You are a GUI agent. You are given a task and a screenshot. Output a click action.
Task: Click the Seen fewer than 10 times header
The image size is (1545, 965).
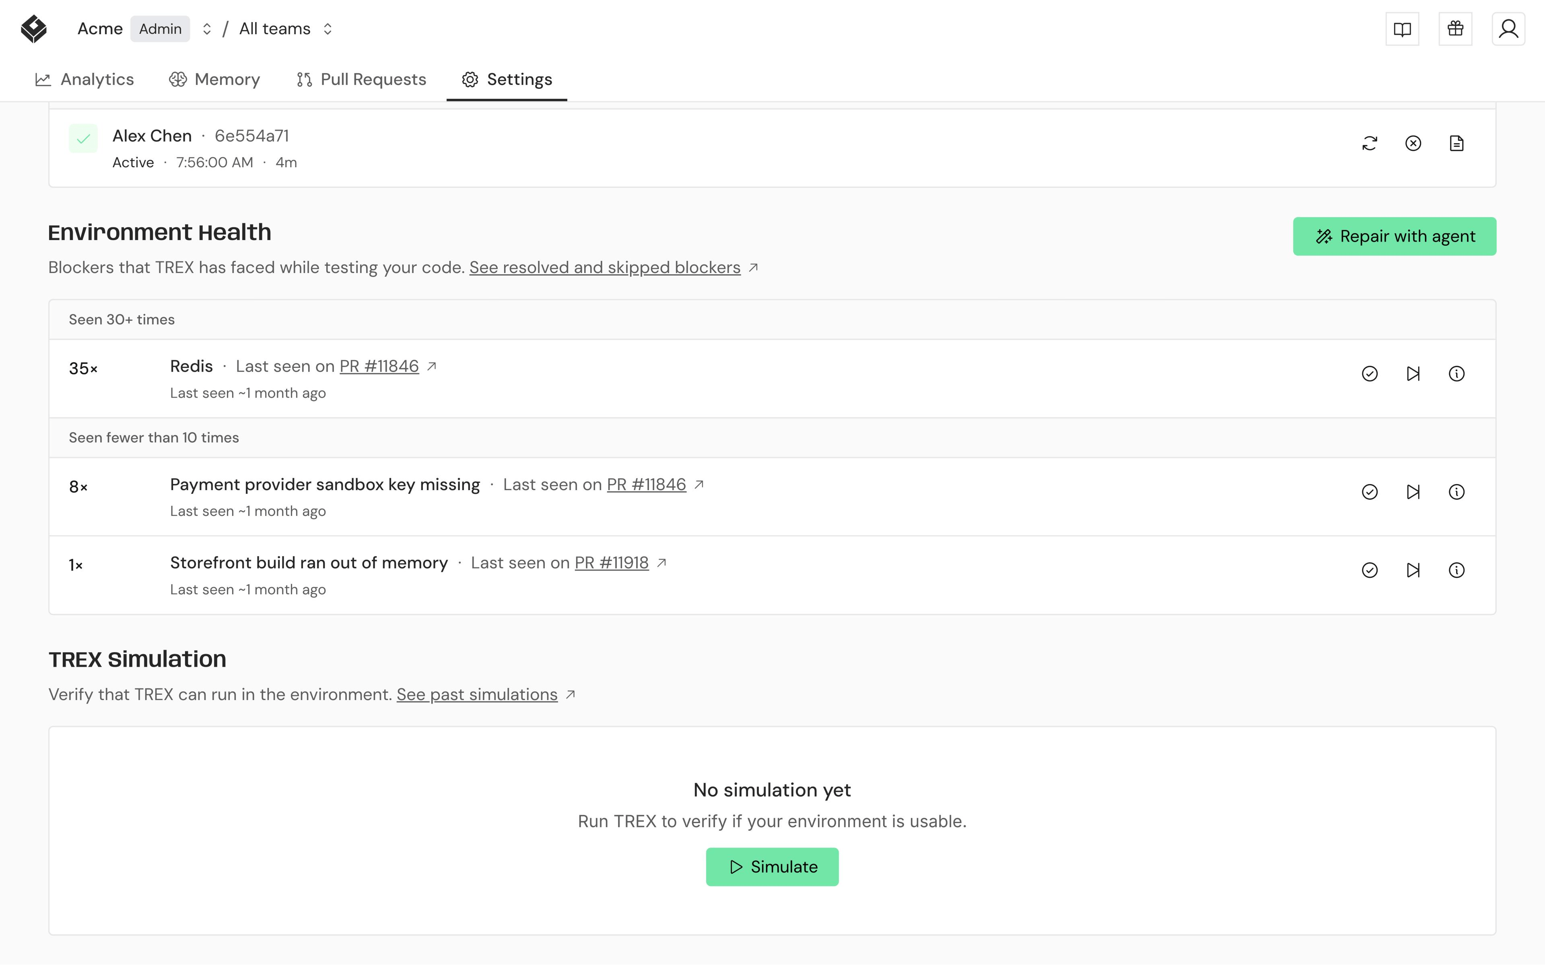tap(772, 438)
